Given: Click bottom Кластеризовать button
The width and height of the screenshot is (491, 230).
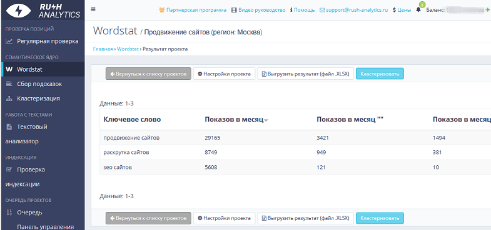Looking at the screenshot, I should (x=380, y=218).
